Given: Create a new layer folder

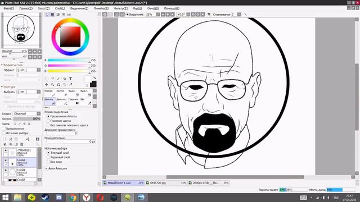Looking at the screenshot, I should 16,139.
